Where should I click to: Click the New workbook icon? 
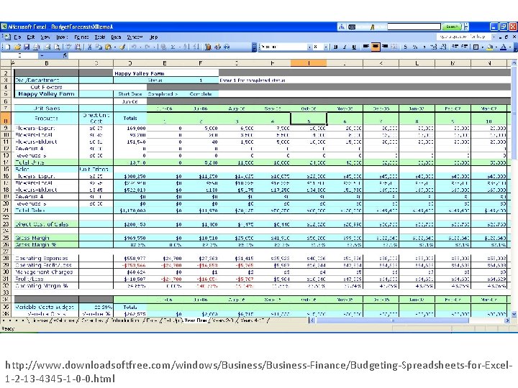point(8,47)
